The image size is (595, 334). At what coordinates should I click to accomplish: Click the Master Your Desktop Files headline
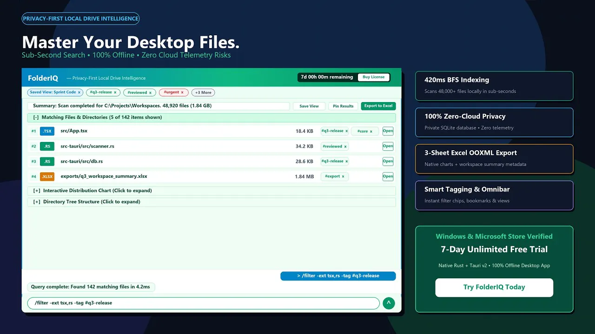[131, 43]
